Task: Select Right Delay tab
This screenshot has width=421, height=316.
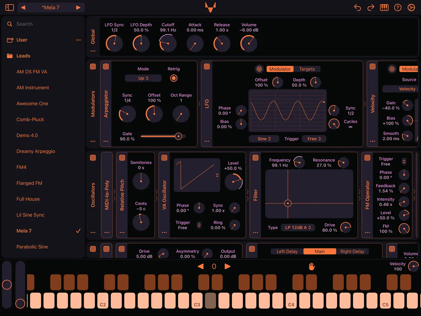Action: click(x=352, y=251)
